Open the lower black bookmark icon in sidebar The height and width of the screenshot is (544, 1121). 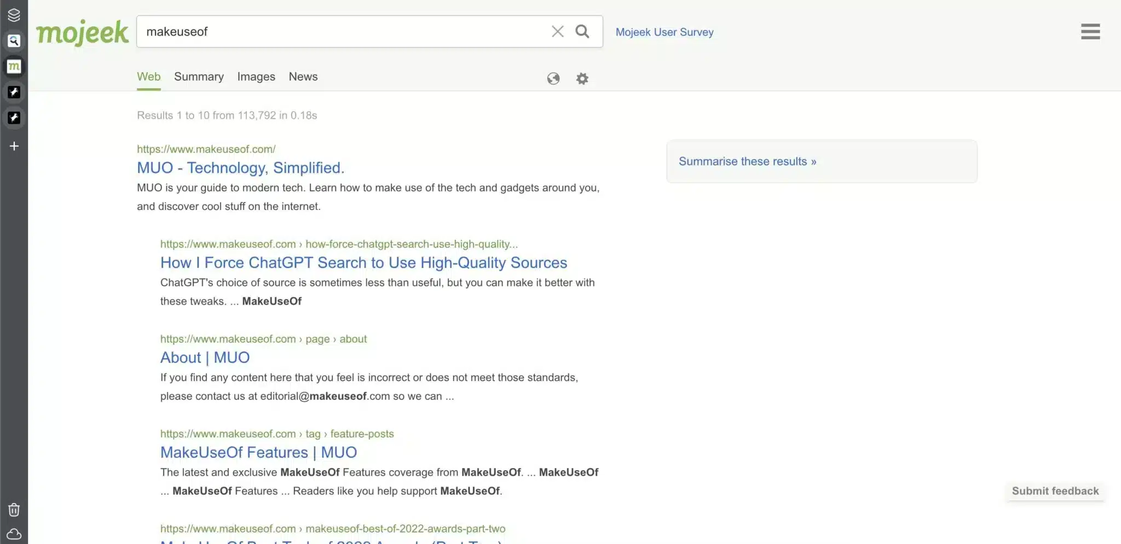[x=14, y=118]
